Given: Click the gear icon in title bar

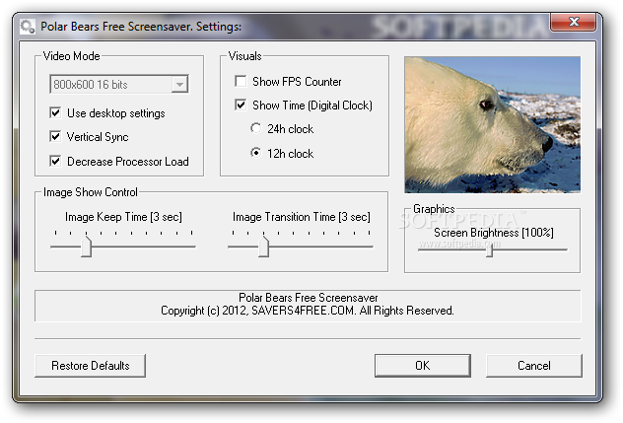Looking at the screenshot, I should point(28,27).
